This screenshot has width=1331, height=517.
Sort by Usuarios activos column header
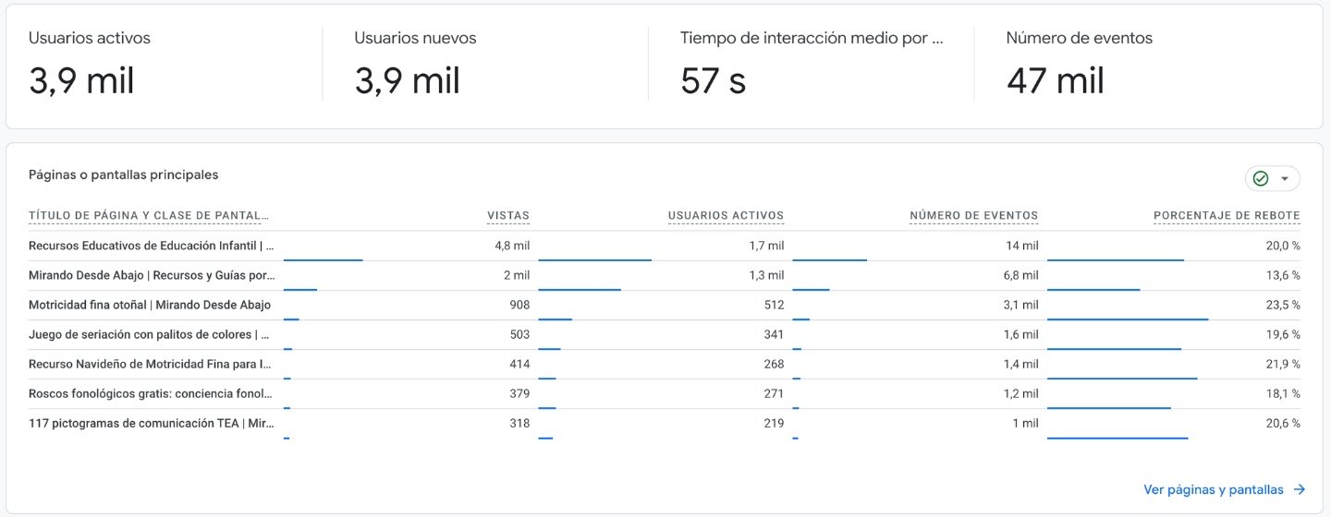pos(726,216)
